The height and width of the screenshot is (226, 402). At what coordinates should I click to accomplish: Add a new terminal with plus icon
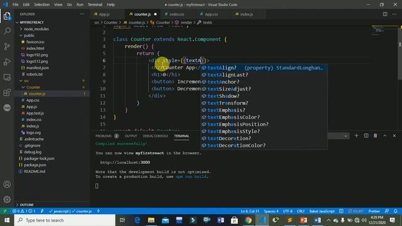coord(356,136)
